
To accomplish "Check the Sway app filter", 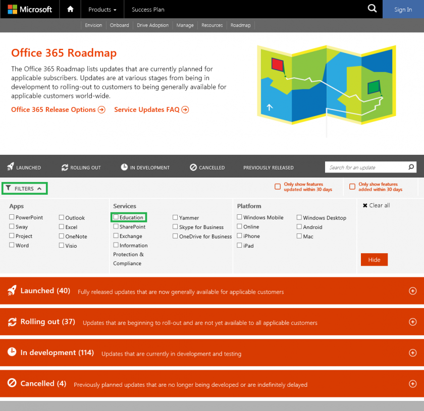I will (x=12, y=226).
